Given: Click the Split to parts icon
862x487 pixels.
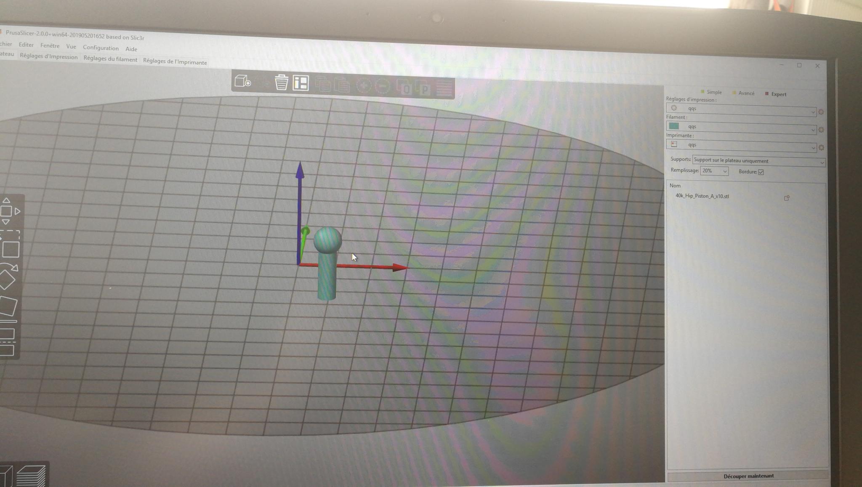Looking at the screenshot, I should click(x=423, y=88).
